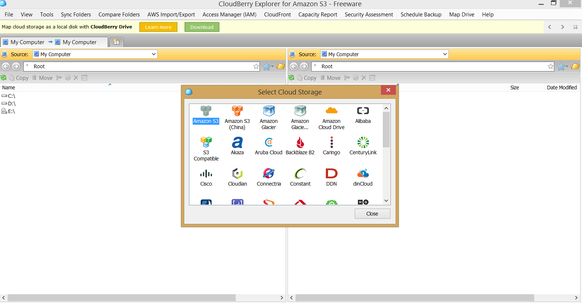Click the green Download button
The width and height of the screenshot is (582, 303).
(x=202, y=27)
